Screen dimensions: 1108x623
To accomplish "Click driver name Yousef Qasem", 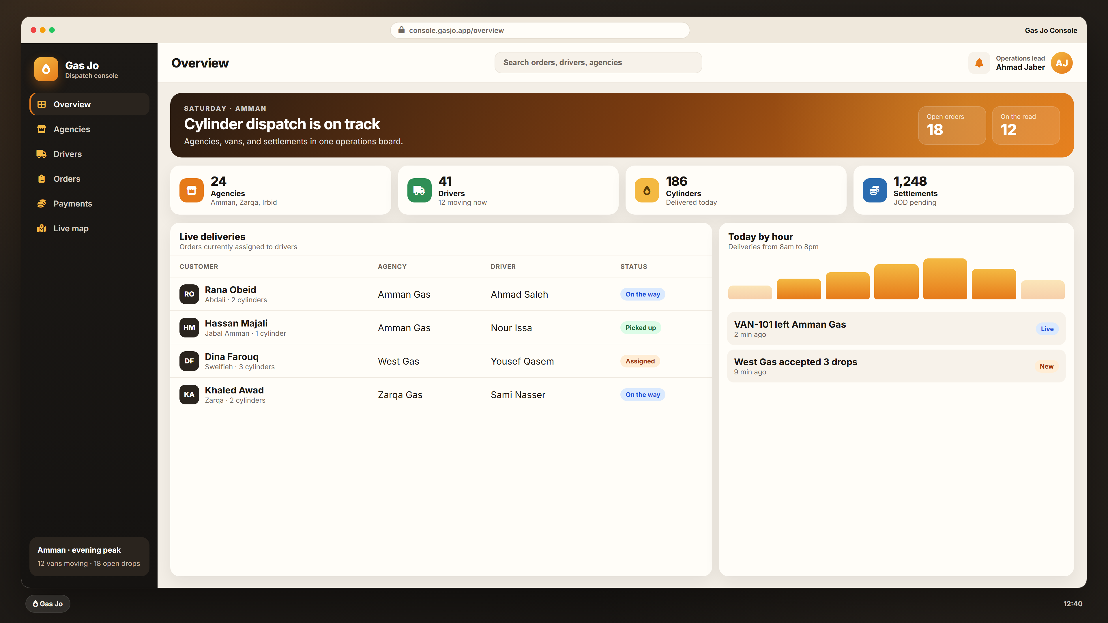I will click(x=522, y=361).
